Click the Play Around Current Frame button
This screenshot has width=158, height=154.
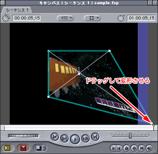(x=86, y=138)
